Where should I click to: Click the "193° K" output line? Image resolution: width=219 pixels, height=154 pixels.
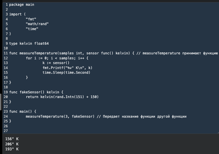tap(12, 149)
